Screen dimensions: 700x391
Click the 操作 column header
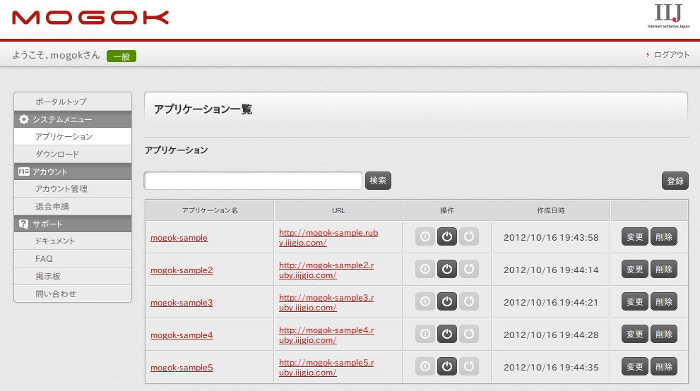[447, 210]
